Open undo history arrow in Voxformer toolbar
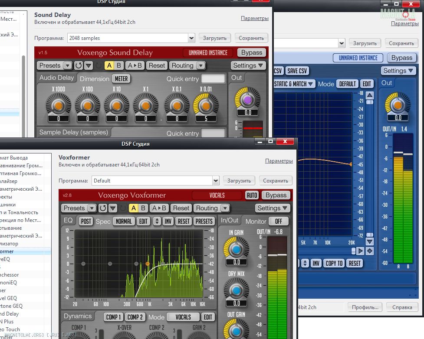Image resolution: width=424 pixels, height=339 pixels. coord(113,208)
